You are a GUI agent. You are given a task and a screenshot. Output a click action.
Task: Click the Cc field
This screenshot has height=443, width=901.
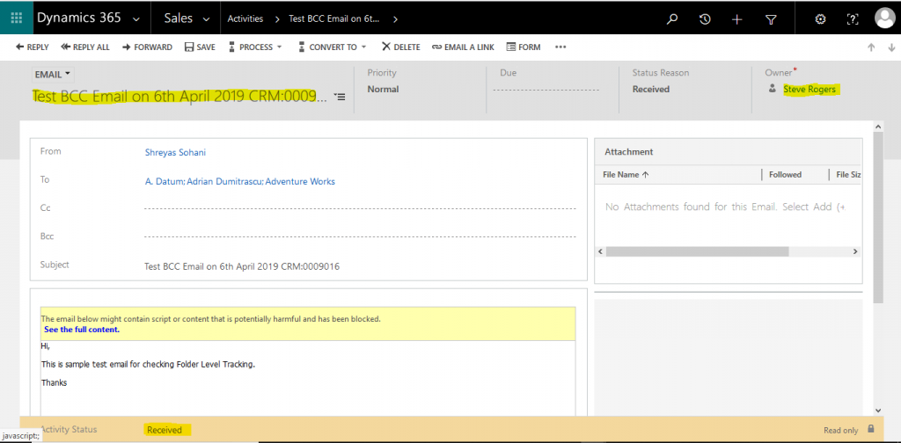(360, 207)
